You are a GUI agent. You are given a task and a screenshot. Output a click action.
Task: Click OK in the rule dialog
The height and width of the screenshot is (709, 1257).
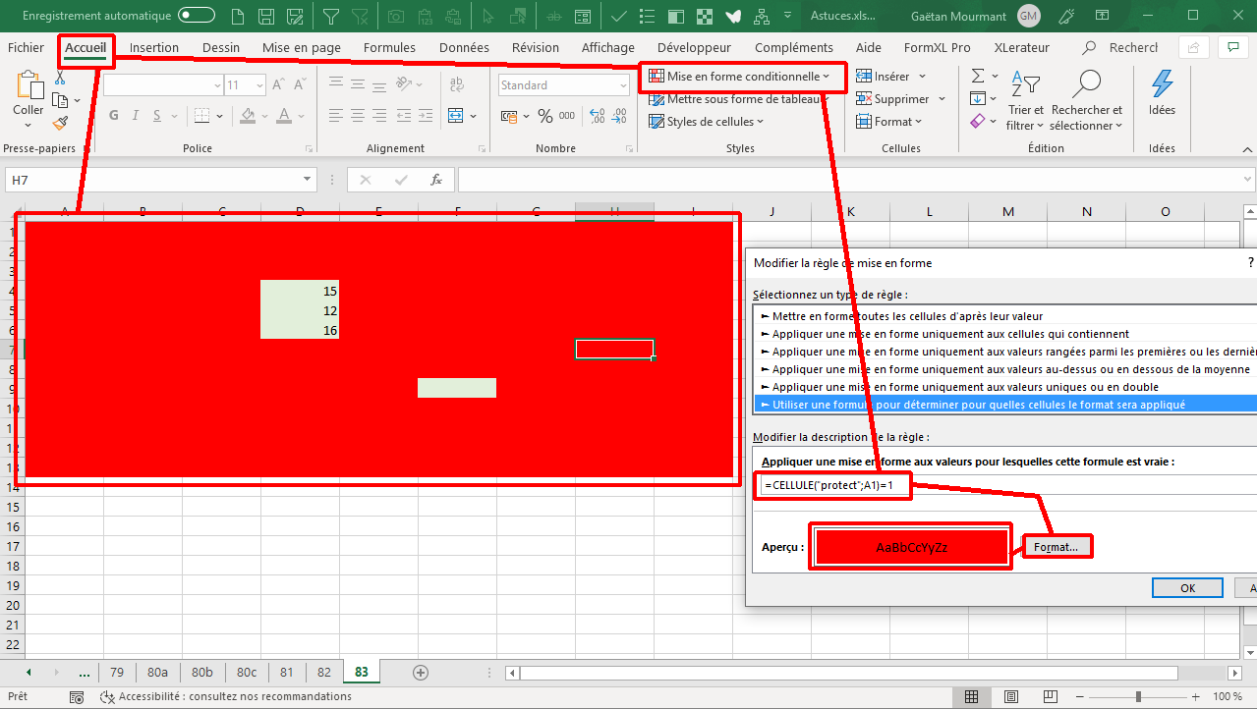click(1187, 587)
